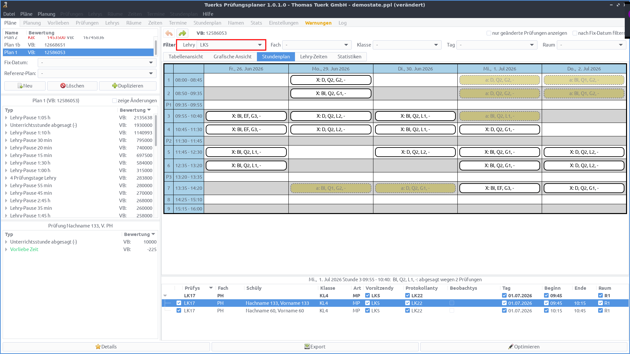Click Tuesday period 7 cancelled 'a: D, Q2, G1'
This screenshot has height=354, width=630.
(x=415, y=188)
